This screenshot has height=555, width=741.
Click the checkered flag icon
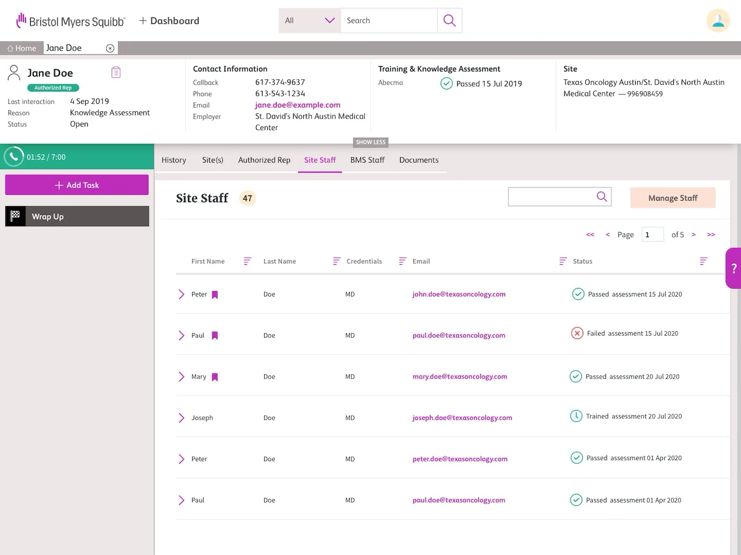[15, 216]
